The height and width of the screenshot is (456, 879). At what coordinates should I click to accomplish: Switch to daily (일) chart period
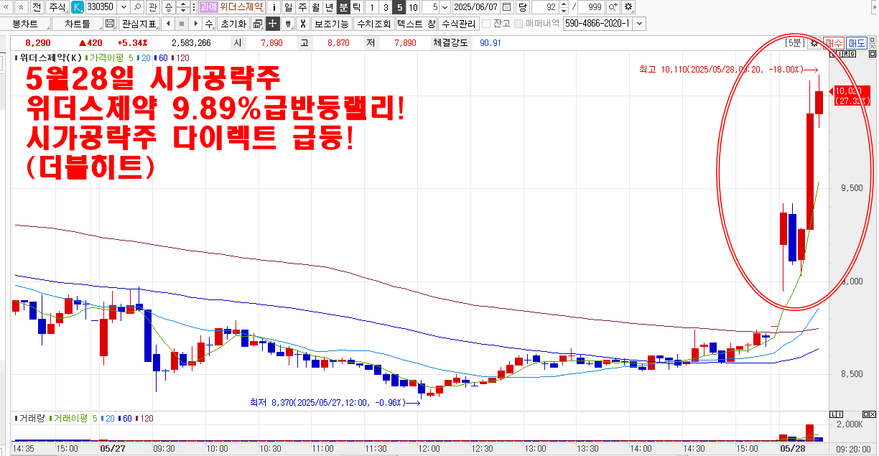(x=288, y=7)
